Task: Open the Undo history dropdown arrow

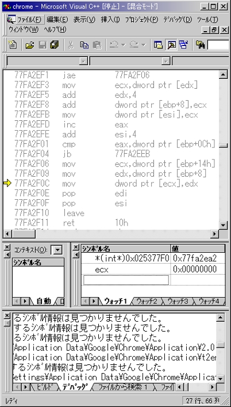Action: pos(124,45)
